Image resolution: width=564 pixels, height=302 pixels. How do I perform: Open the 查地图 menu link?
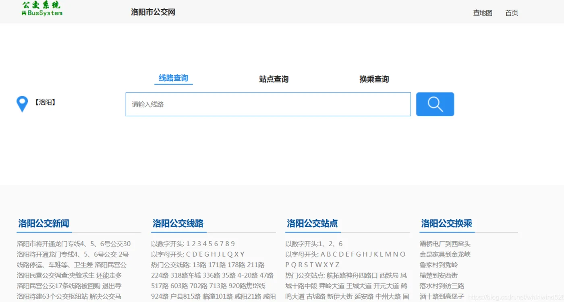[483, 13]
